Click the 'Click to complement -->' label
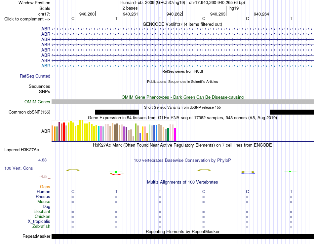The image size is (314, 244). [x=27, y=19]
